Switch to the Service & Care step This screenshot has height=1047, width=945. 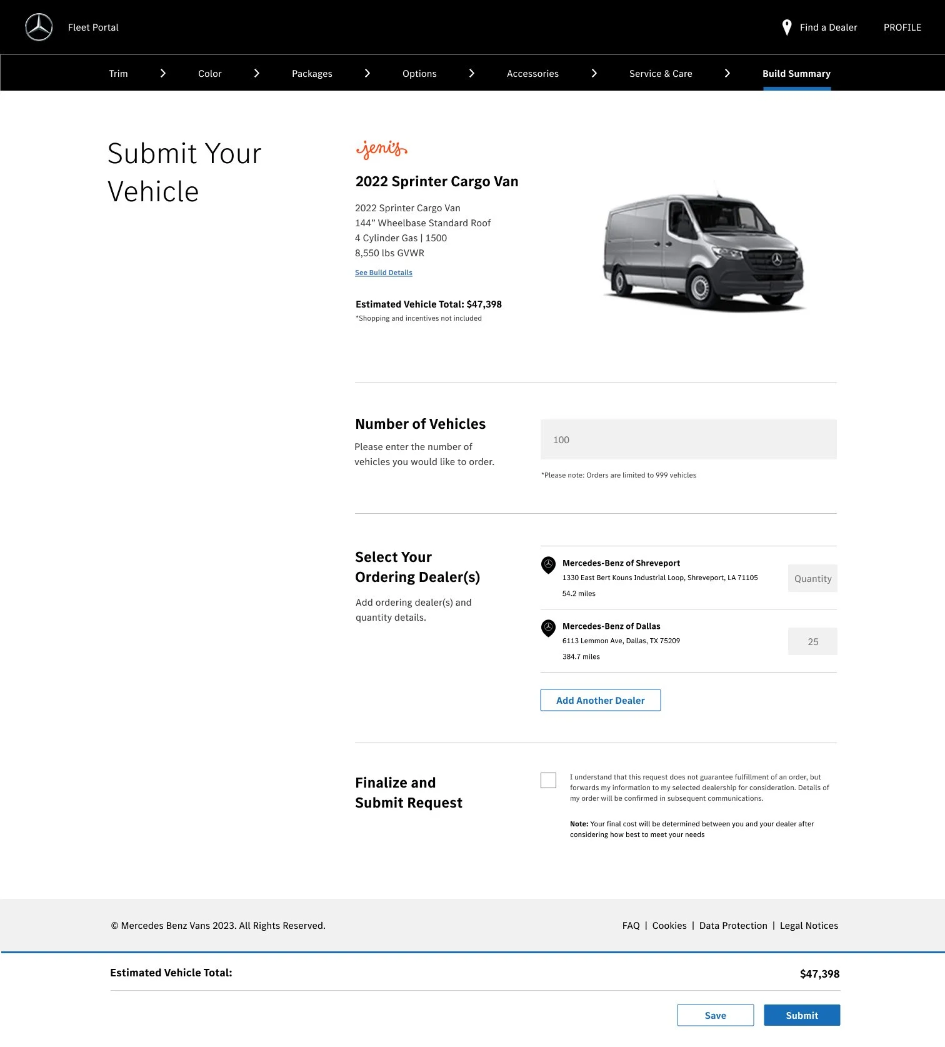tap(661, 74)
